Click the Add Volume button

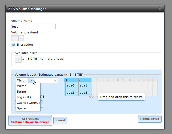point(30,120)
